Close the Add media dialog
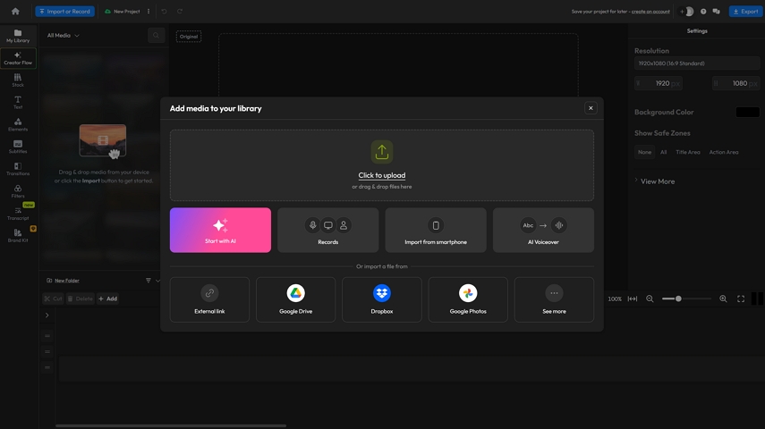The height and width of the screenshot is (429, 765). 591,108
